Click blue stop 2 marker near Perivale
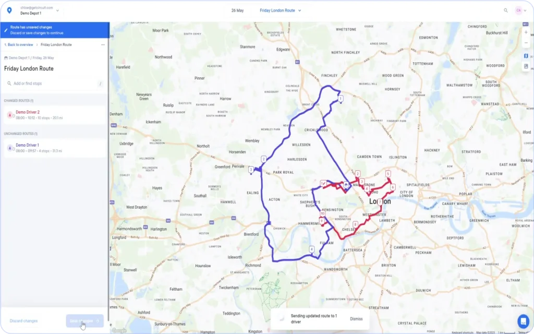This screenshot has height=334, width=534. (x=263, y=159)
